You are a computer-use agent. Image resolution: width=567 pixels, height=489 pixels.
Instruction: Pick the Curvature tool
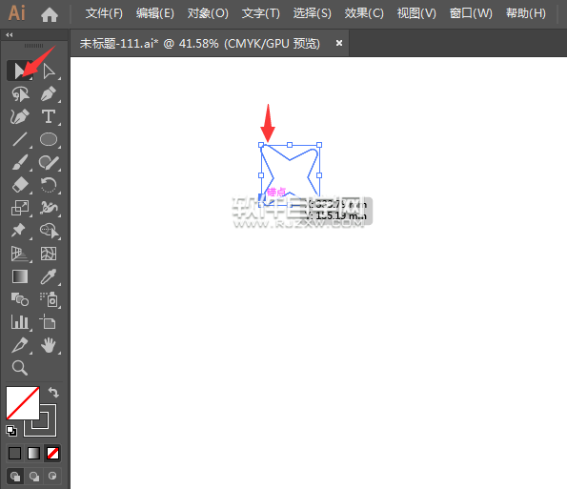click(20, 117)
